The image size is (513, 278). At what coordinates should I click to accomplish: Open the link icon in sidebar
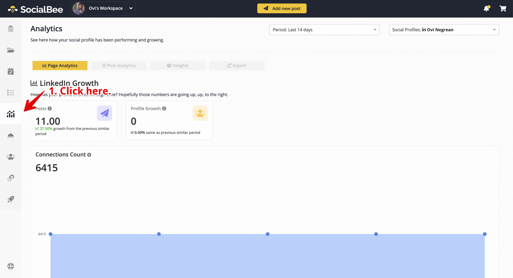click(x=11, y=178)
